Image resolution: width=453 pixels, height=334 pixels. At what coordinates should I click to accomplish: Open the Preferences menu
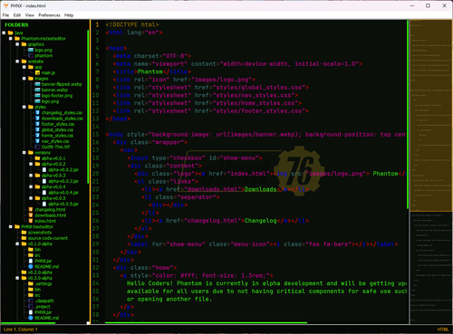[x=49, y=15]
